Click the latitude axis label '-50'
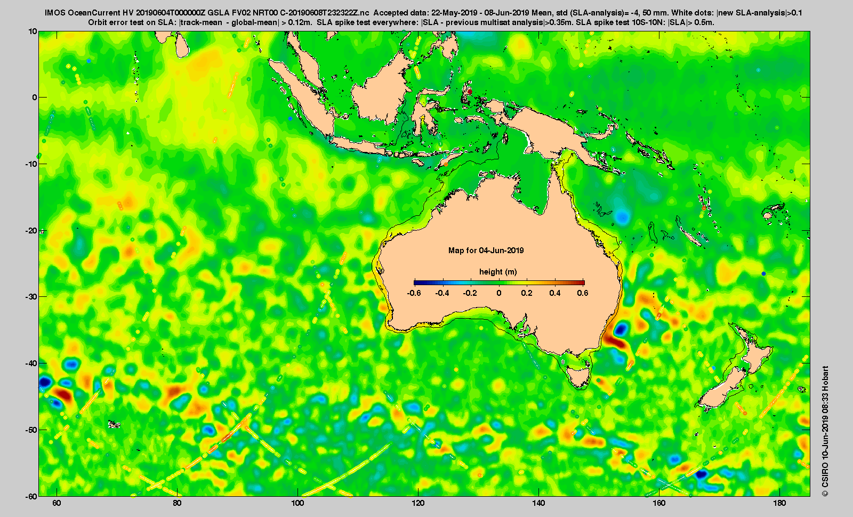This screenshot has width=853, height=517. pyautogui.click(x=32, y=430)
